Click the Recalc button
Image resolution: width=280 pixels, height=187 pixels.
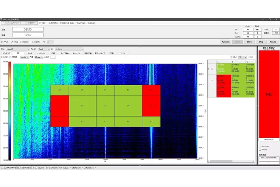point(273,41)
